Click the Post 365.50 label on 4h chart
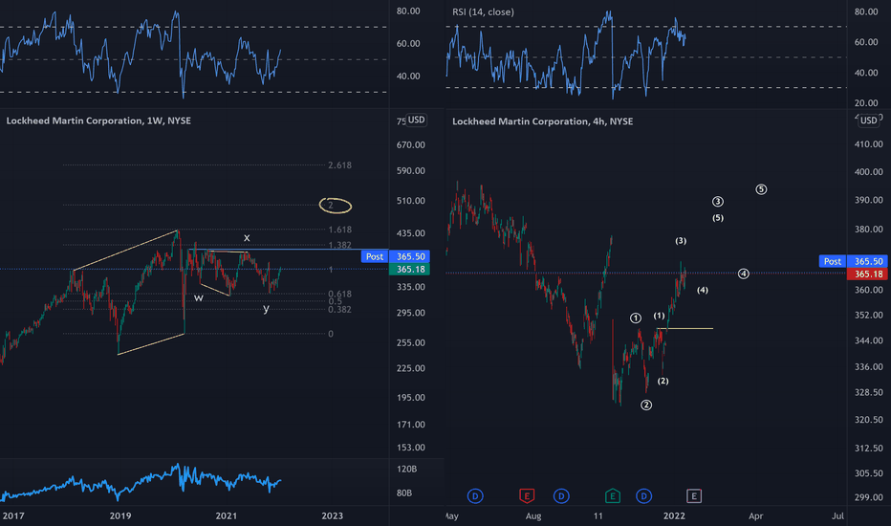Image resolution: width=891 pixels, height=526 pixels. (x=854, y=261)
